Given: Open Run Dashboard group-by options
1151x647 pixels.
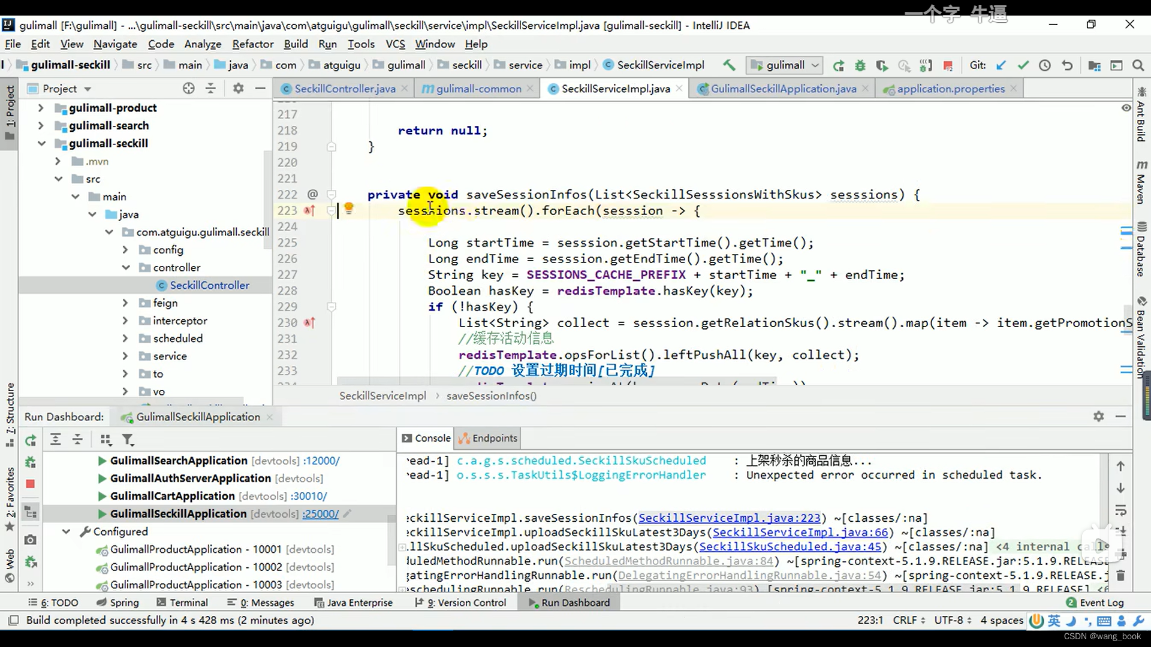Looking at the screenshot, I should click(x=106, y=440).
